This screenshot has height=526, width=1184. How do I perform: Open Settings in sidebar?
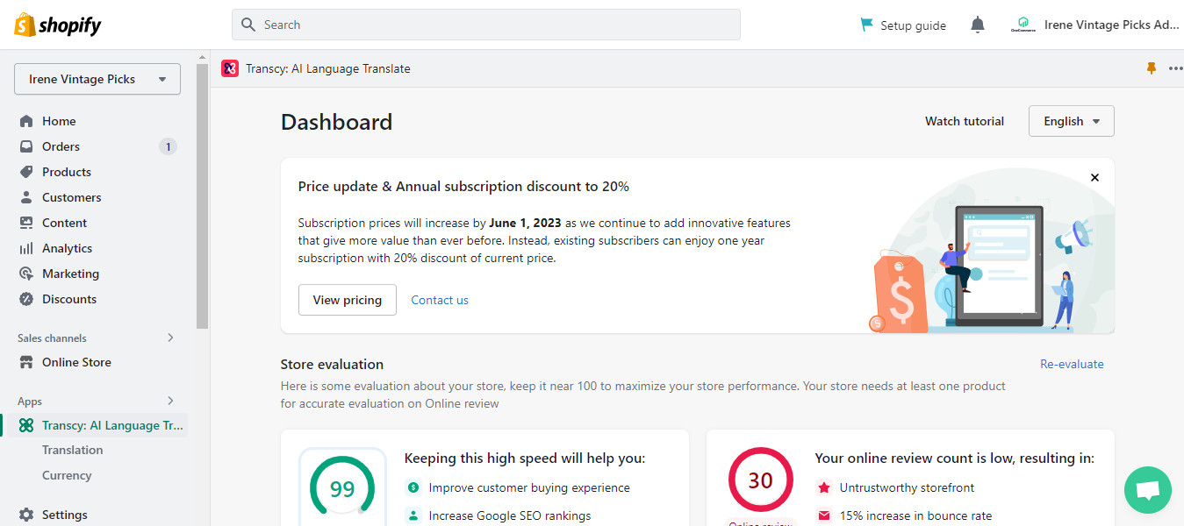click(x=65, y=515)
